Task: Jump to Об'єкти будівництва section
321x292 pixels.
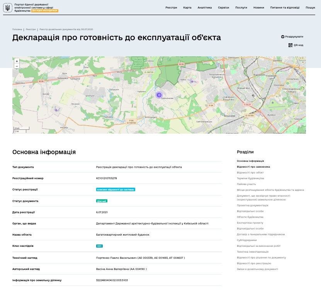Action: coord(250,217)
